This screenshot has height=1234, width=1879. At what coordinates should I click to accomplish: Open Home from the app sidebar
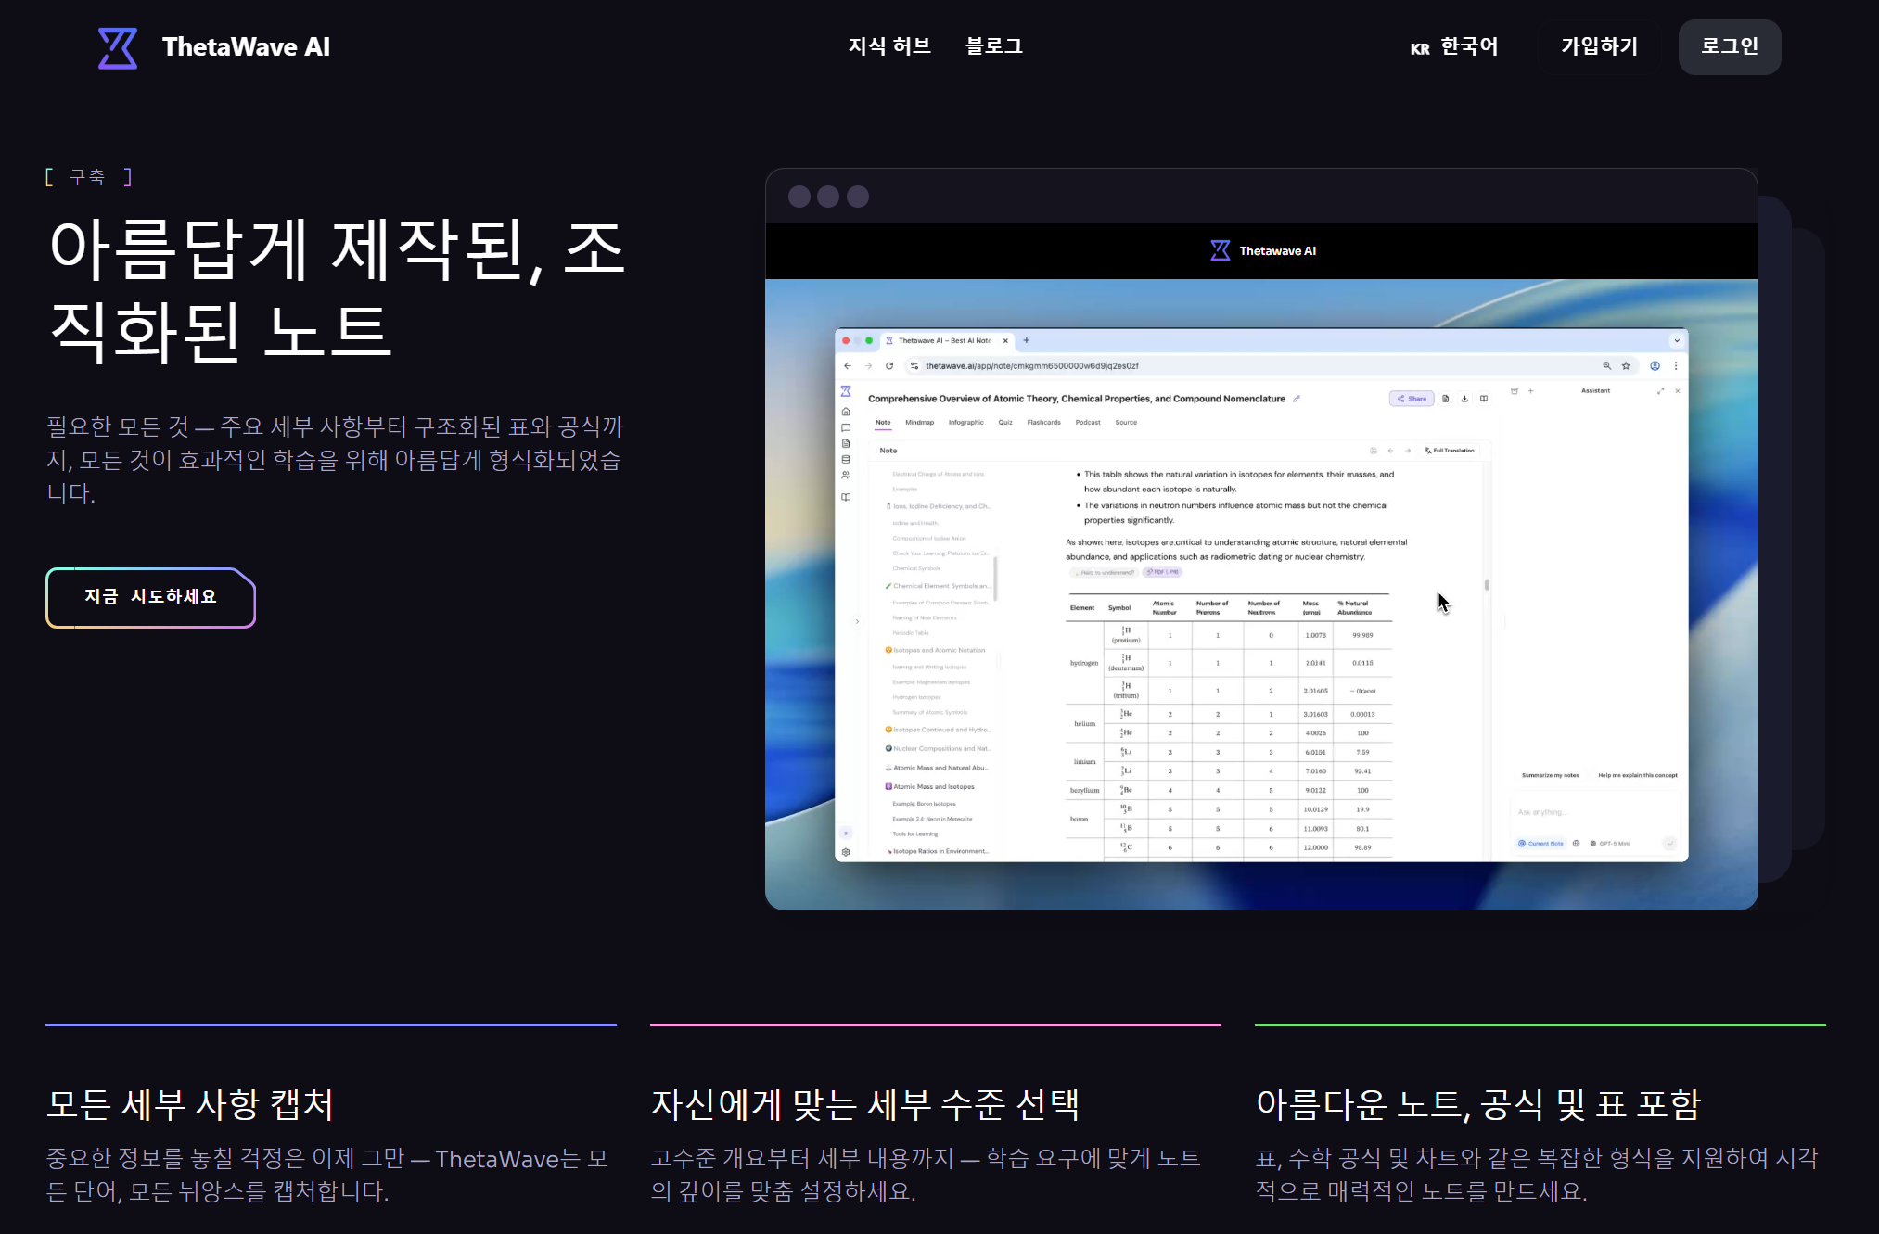pos(846,412)
